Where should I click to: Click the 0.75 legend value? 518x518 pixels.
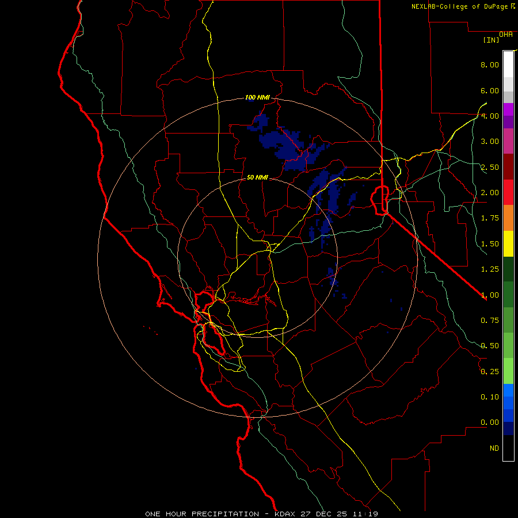tap(490, 321)
